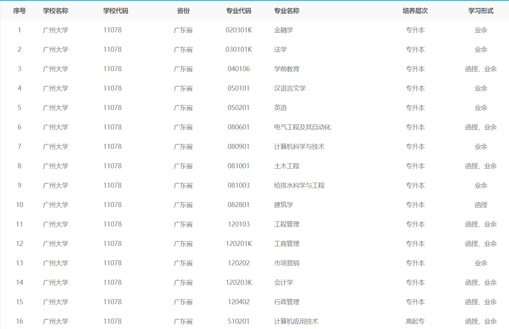Click the 专业名称 column header

click(x=286, y=11)
